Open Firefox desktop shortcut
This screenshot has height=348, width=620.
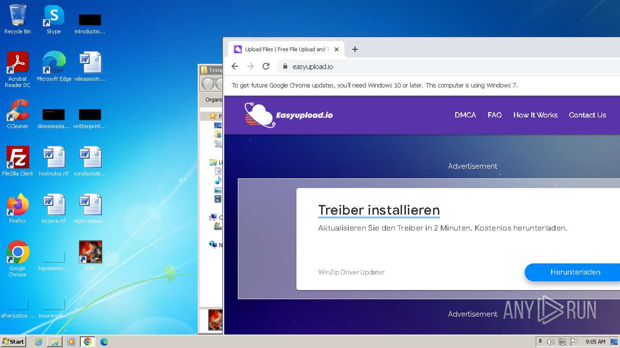click(x=17, y=209)
